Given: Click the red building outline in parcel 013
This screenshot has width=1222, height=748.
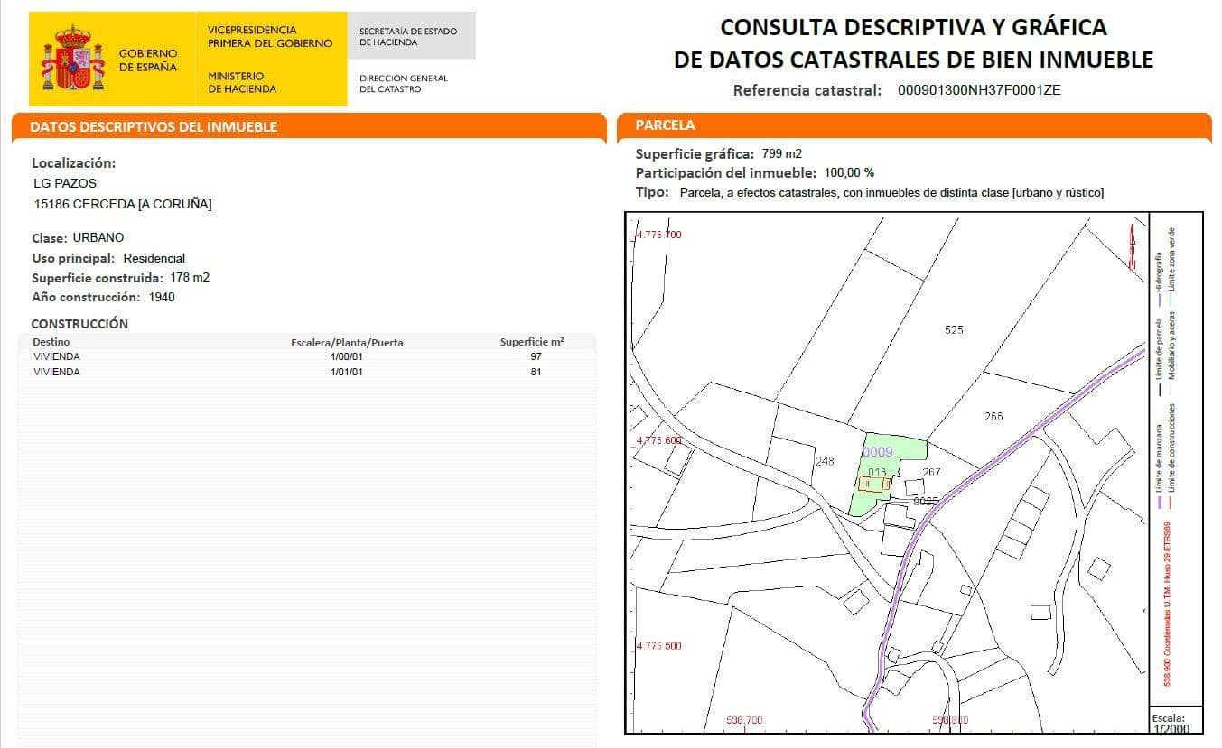Looking at the screenshot, I should [x=872, y=485].
